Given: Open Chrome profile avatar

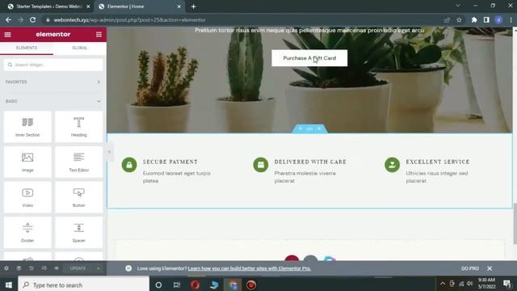Looking at the screenshot, I should [x=499, y=19].
